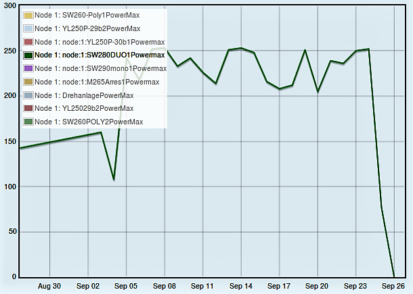Select the SW290mono1Powermax legend entry
The height and width of the screenshot is (294, 413).
point(100,68)
